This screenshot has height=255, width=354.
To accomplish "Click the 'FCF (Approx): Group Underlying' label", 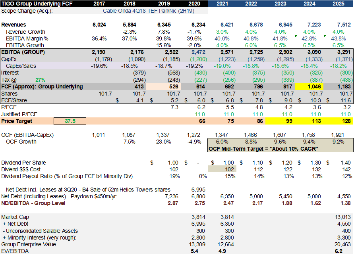I will 42,86.
